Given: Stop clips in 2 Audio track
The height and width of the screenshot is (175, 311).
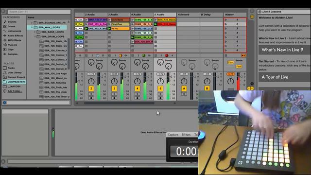Looking at the screenshot, I should [x=86, y=55].
